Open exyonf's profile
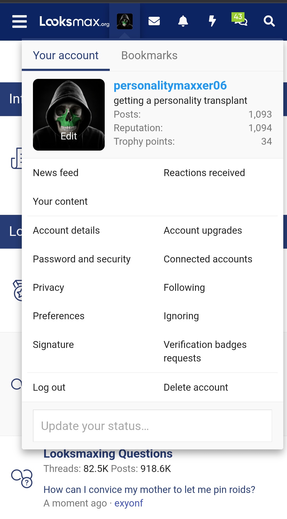Screen dimensions: 287x519 point(129,503)
